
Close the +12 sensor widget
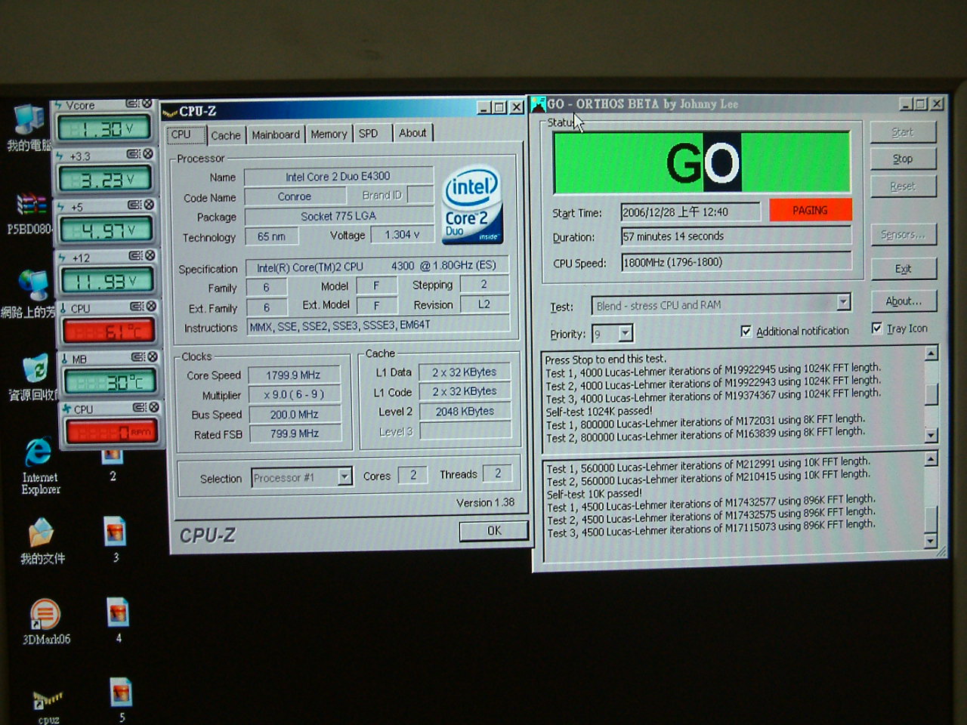click(x=150, y=255)
